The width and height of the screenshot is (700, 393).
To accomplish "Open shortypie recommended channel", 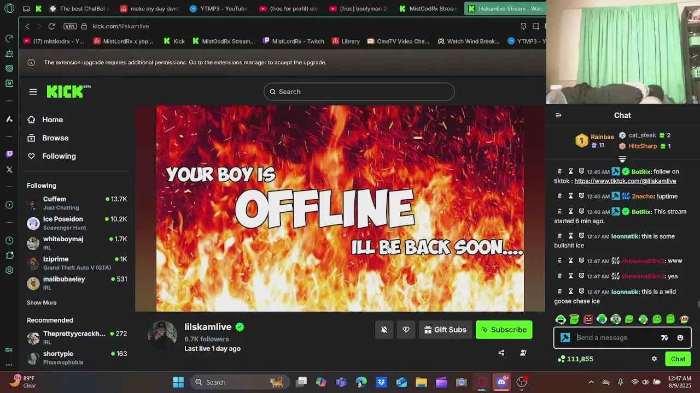I will (x=77, y=358).
